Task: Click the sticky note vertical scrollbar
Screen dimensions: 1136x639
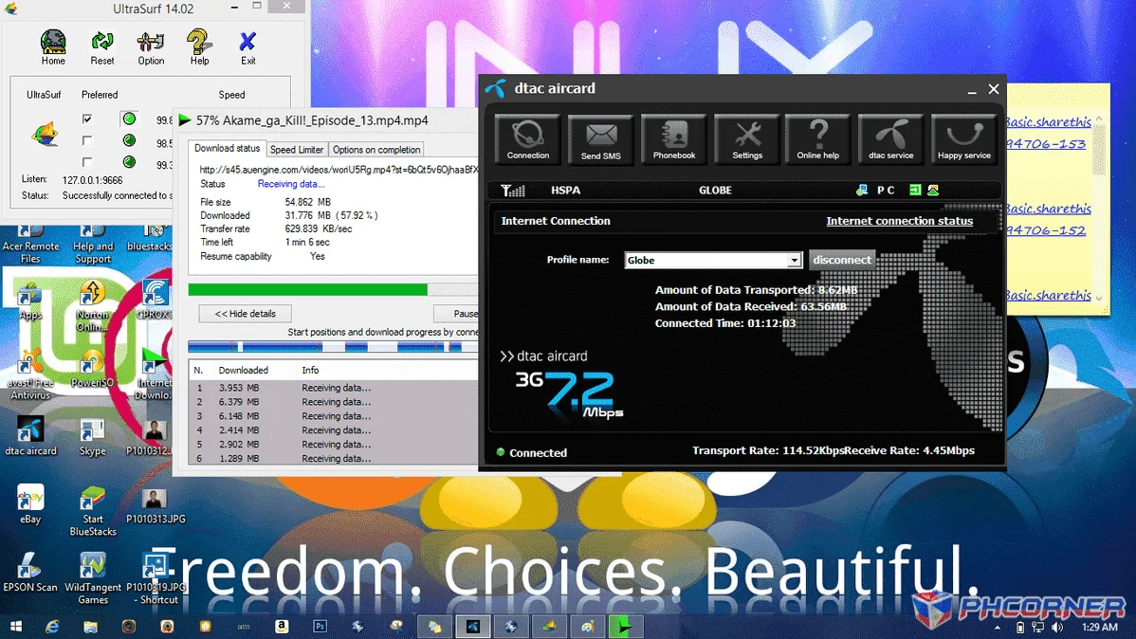Action: (1099, 208)
